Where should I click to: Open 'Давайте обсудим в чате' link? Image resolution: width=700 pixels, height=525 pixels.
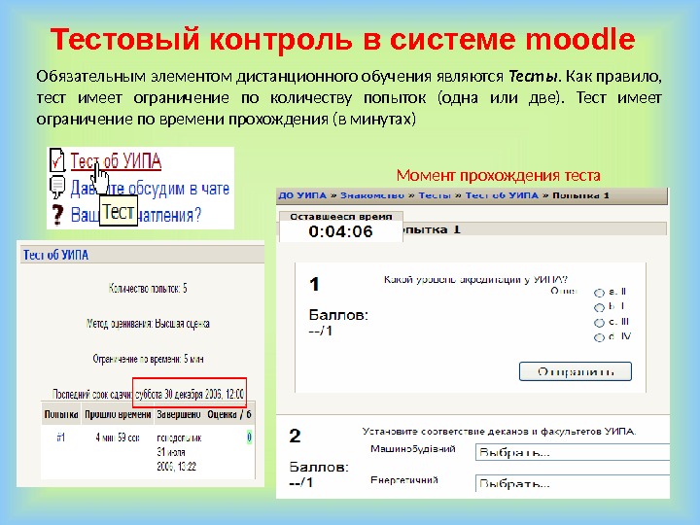click(150, 189)
